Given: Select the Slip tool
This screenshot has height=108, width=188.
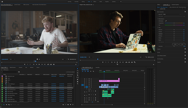Looking at the screenshot, I should (x=78, y=77).
